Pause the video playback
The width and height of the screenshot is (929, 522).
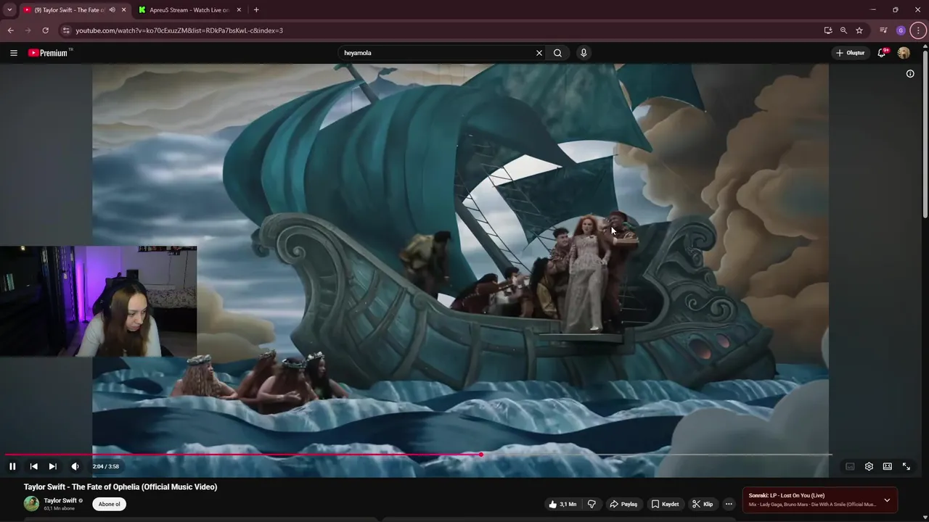pos(12,466)
